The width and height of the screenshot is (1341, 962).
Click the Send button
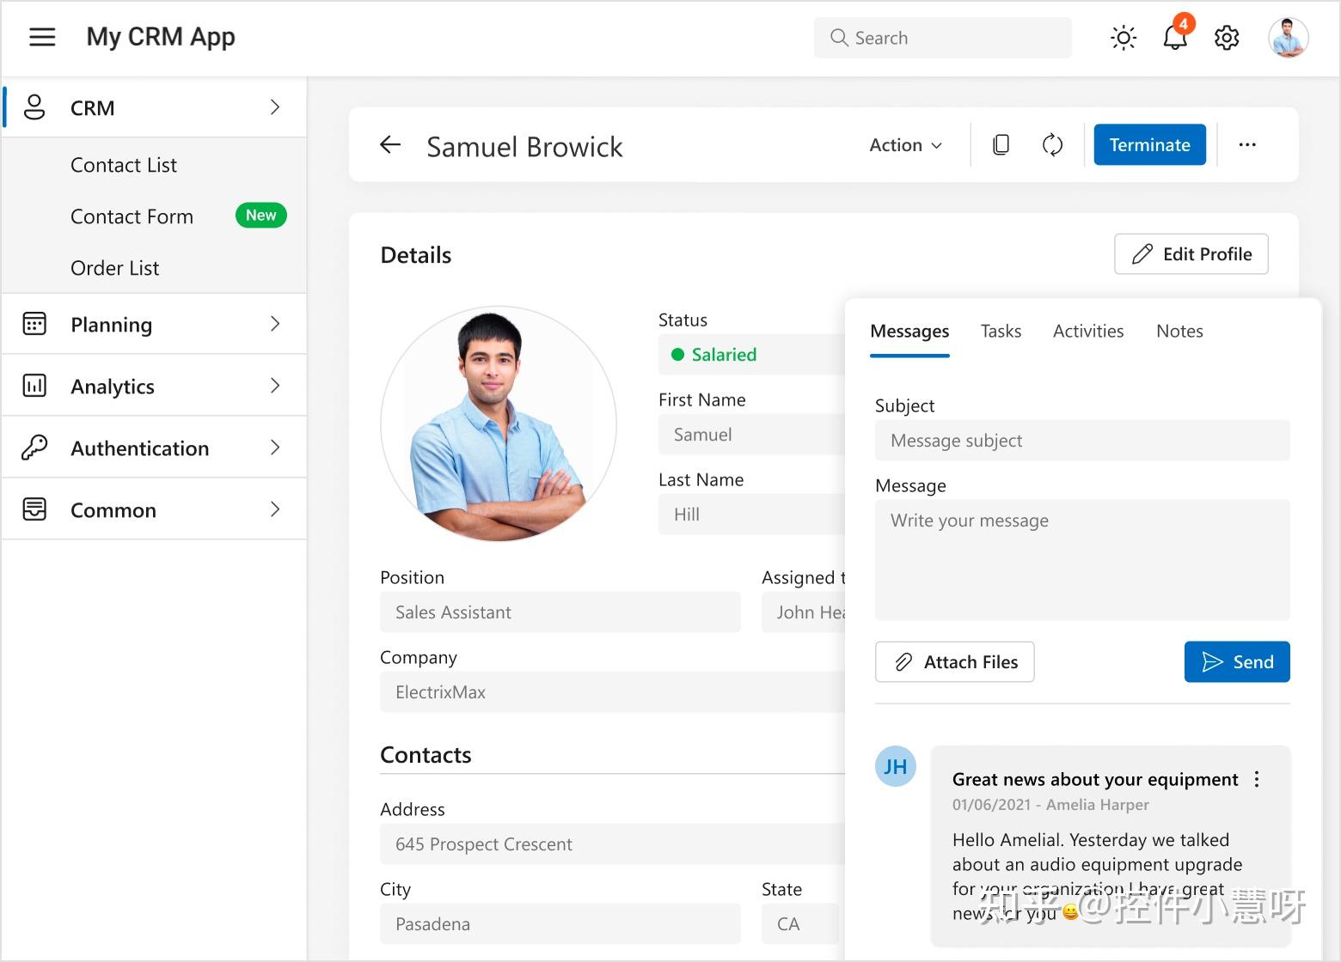pos(1237,662)
